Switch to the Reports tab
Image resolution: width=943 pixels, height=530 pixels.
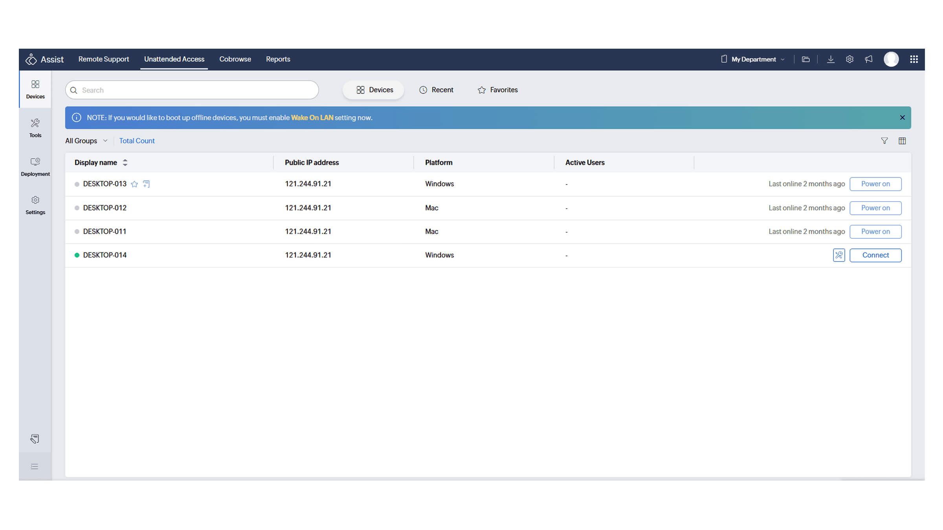278,59
